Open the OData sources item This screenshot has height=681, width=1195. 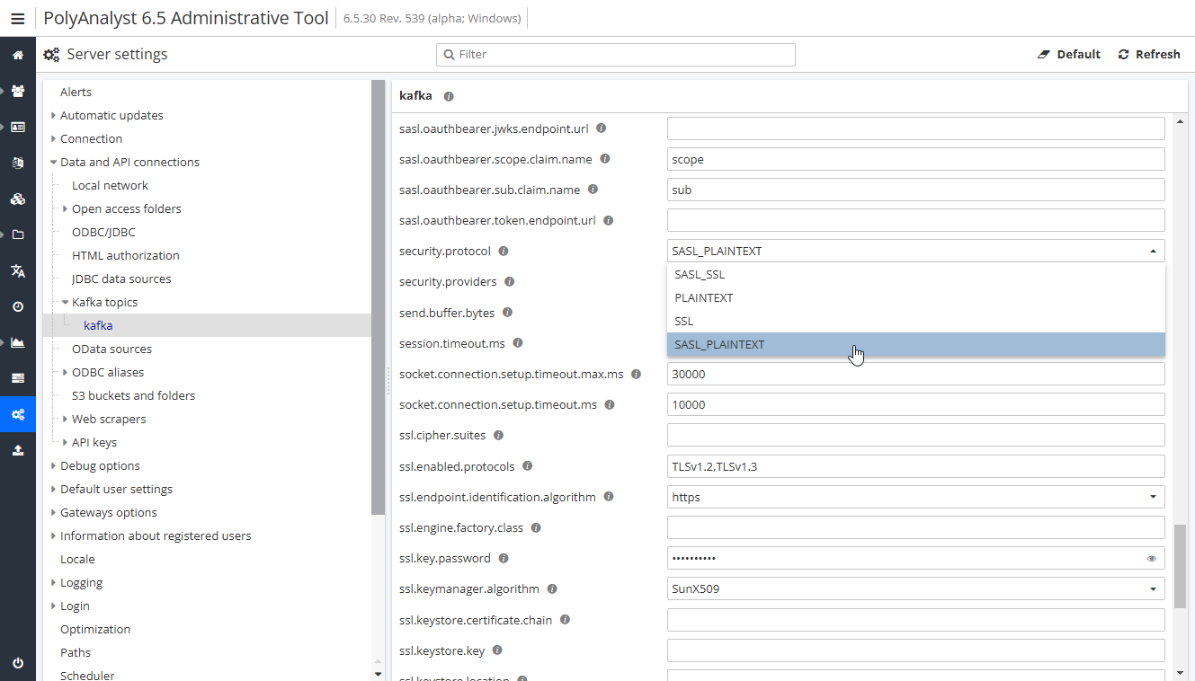pyautogui.click(x=111, y=349)
